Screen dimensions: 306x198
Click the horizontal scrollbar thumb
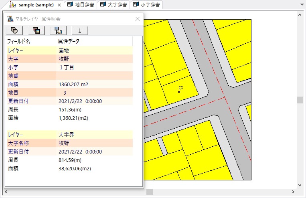[x=150, y=192]
